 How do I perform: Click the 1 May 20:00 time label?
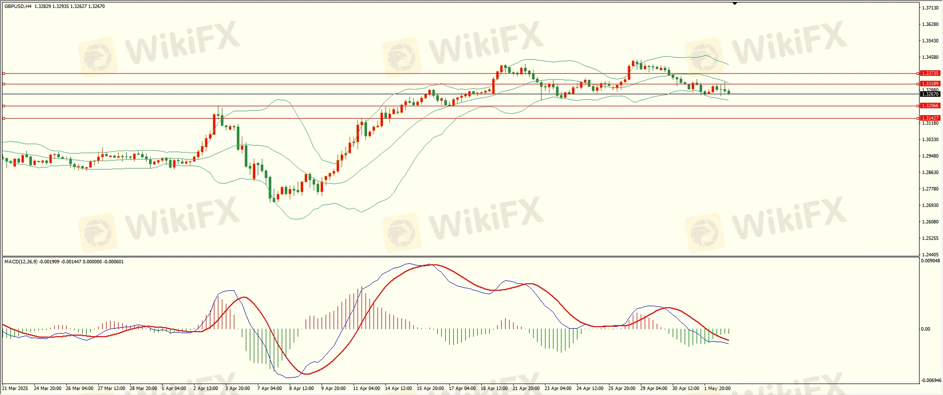coord(718,389)
